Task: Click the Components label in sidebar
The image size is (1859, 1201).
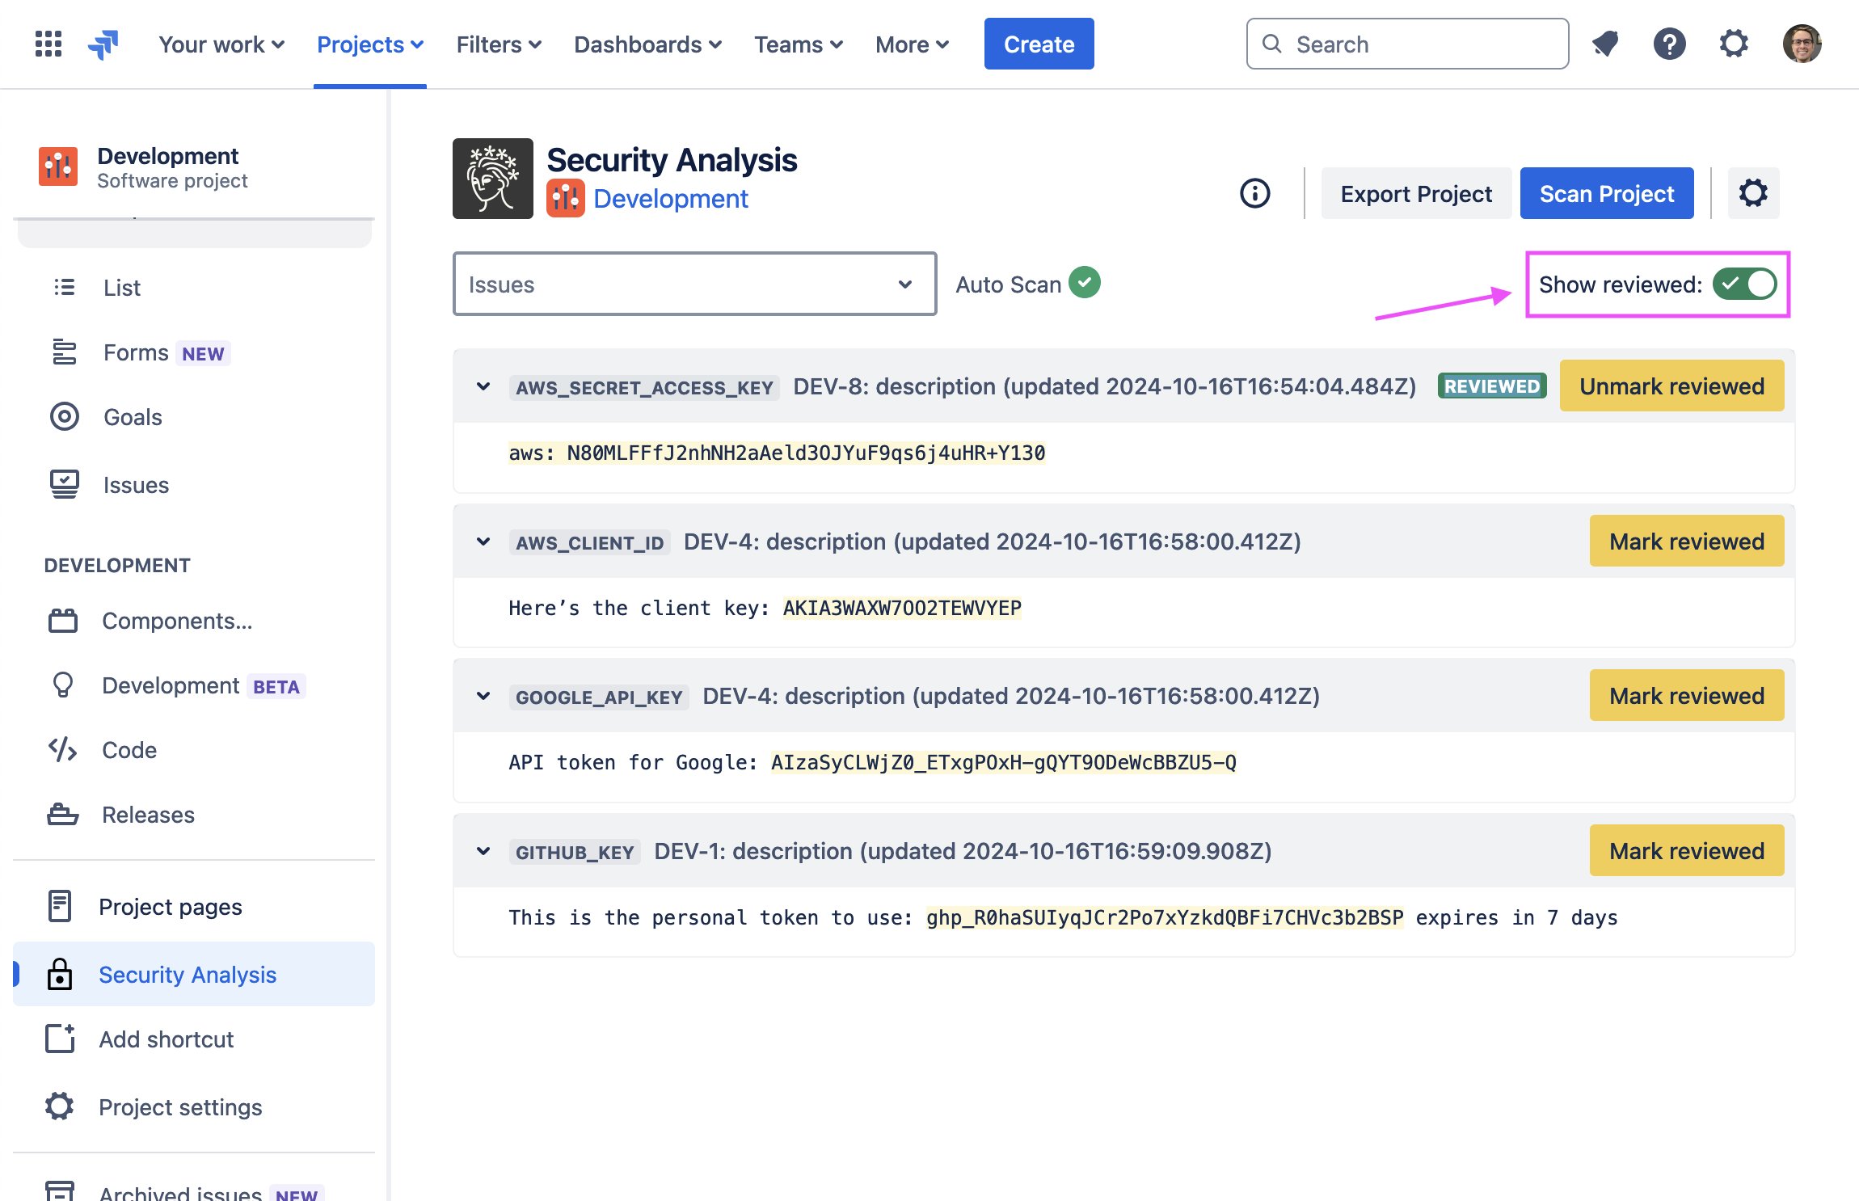Action: pos(177,621)
